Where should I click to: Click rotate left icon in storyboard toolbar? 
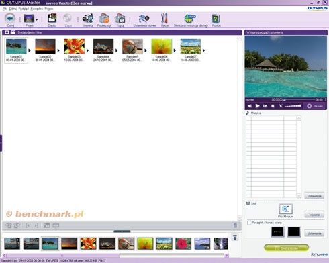tap(9, 225)
